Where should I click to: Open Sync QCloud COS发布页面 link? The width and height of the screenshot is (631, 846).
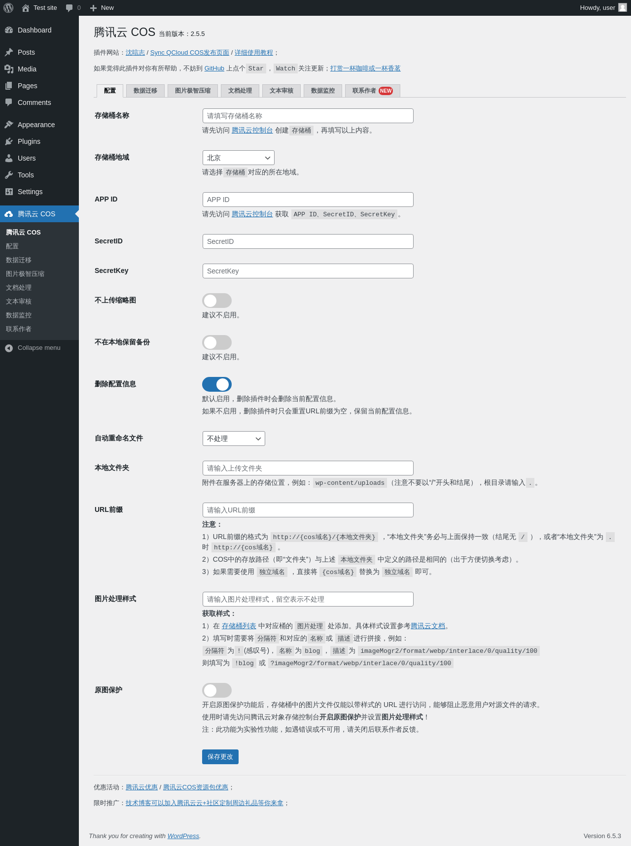coord(190,53)
